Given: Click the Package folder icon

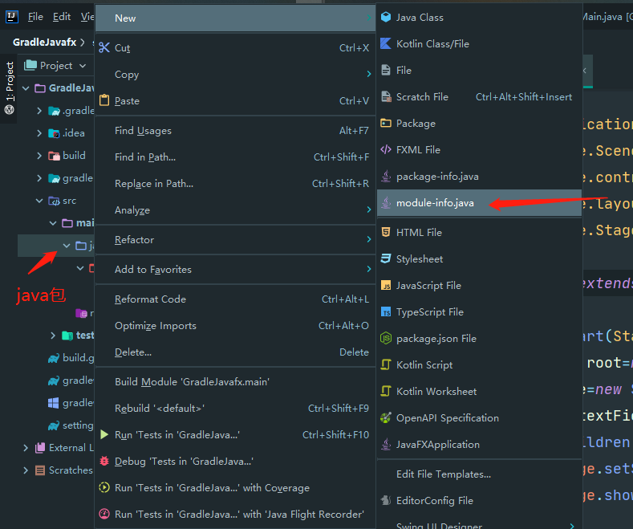Looking at the screenshot, I should click(386, 123).
